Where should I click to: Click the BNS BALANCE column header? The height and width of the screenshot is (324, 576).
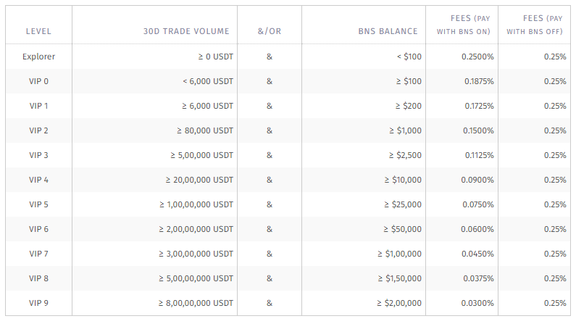(x=388, y=31)
